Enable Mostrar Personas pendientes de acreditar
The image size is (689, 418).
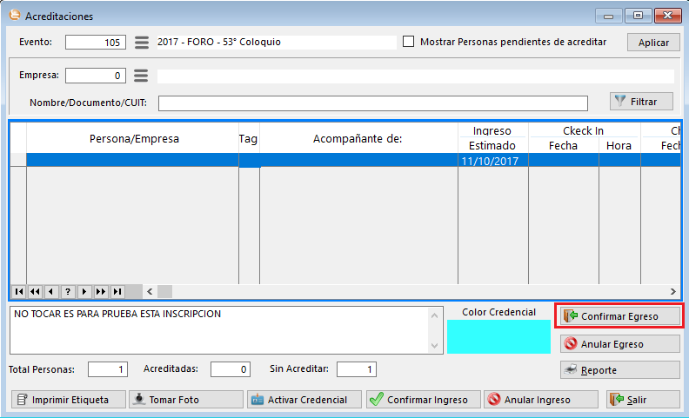409,42
